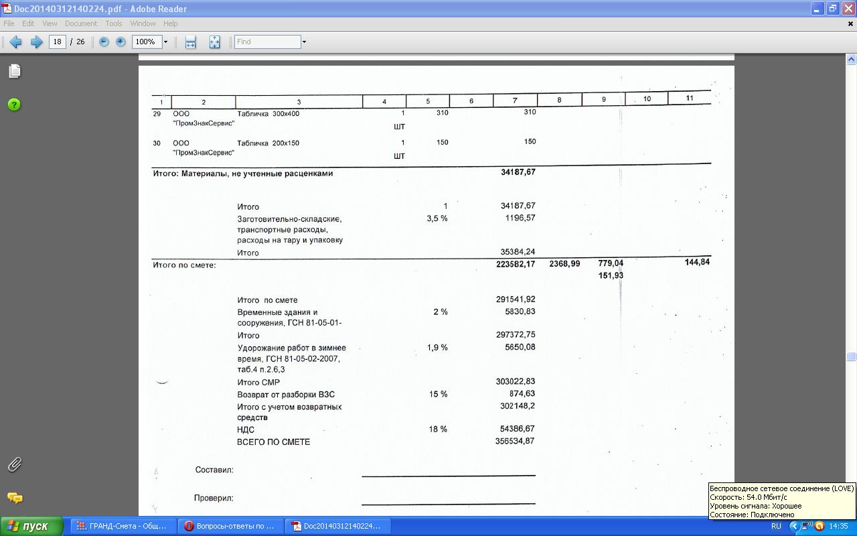This screenshot has height=536, width=857.
Task: Switch to the ГРАНД-Смета taskbar window
Action: [x=124, y=526]
